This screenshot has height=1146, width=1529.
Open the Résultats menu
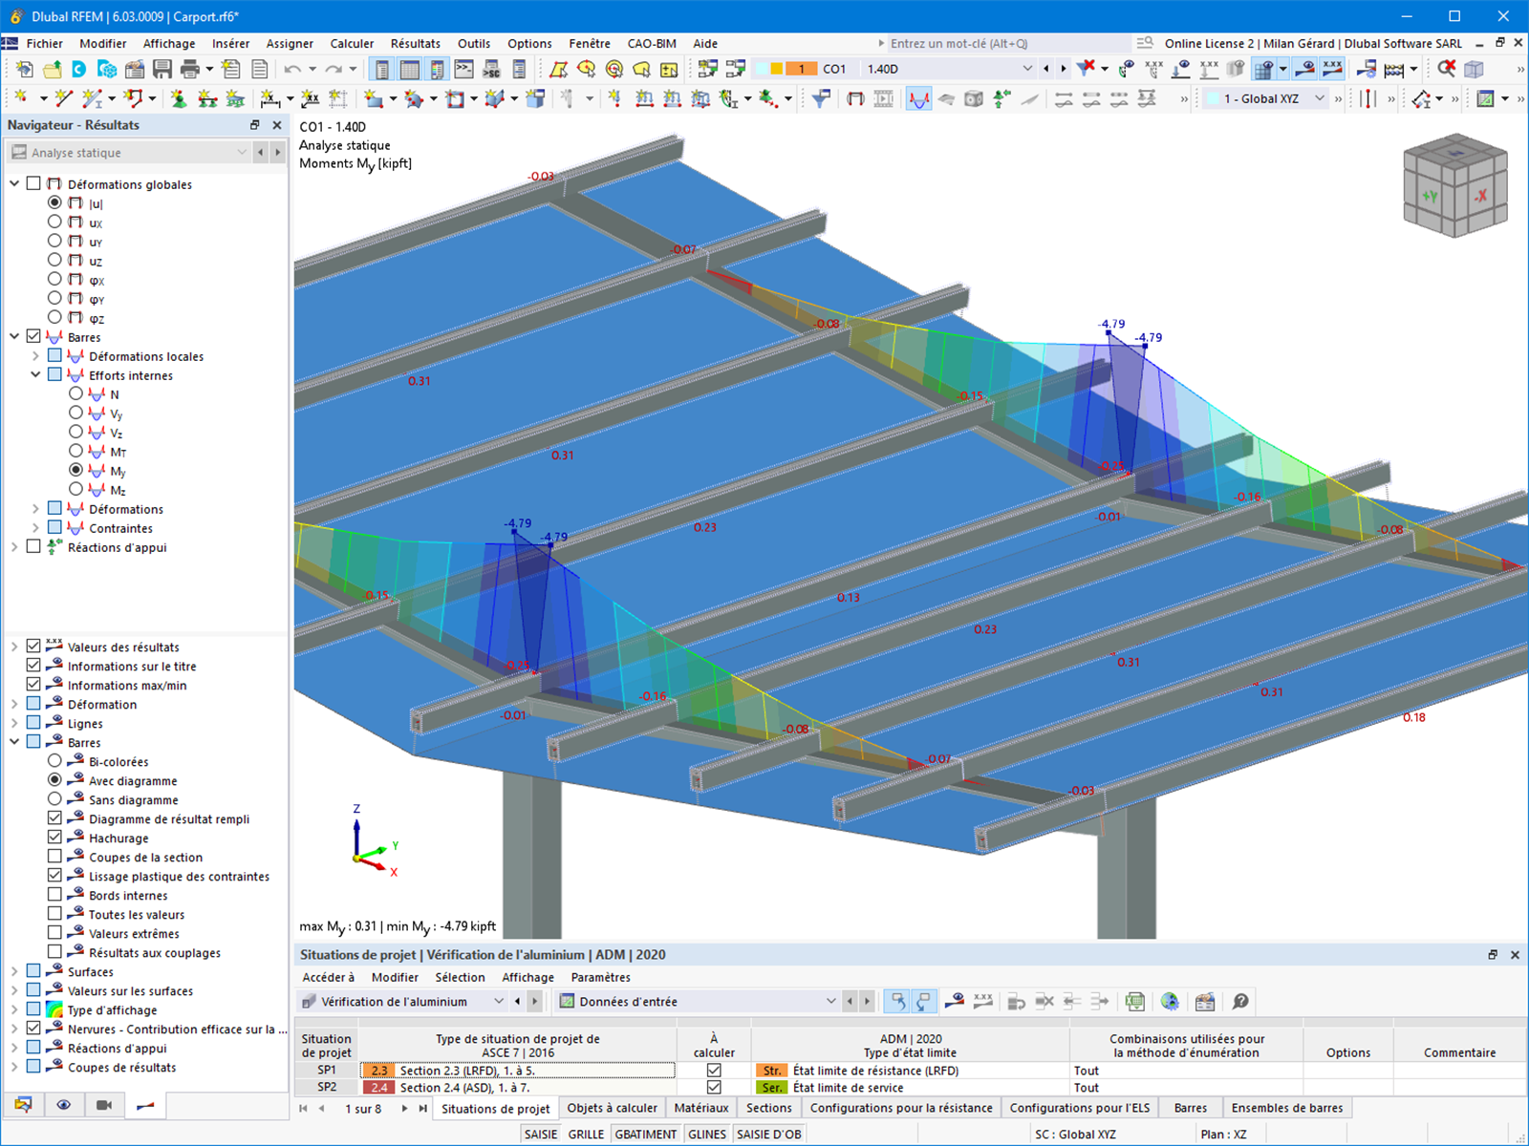point(415,43)
